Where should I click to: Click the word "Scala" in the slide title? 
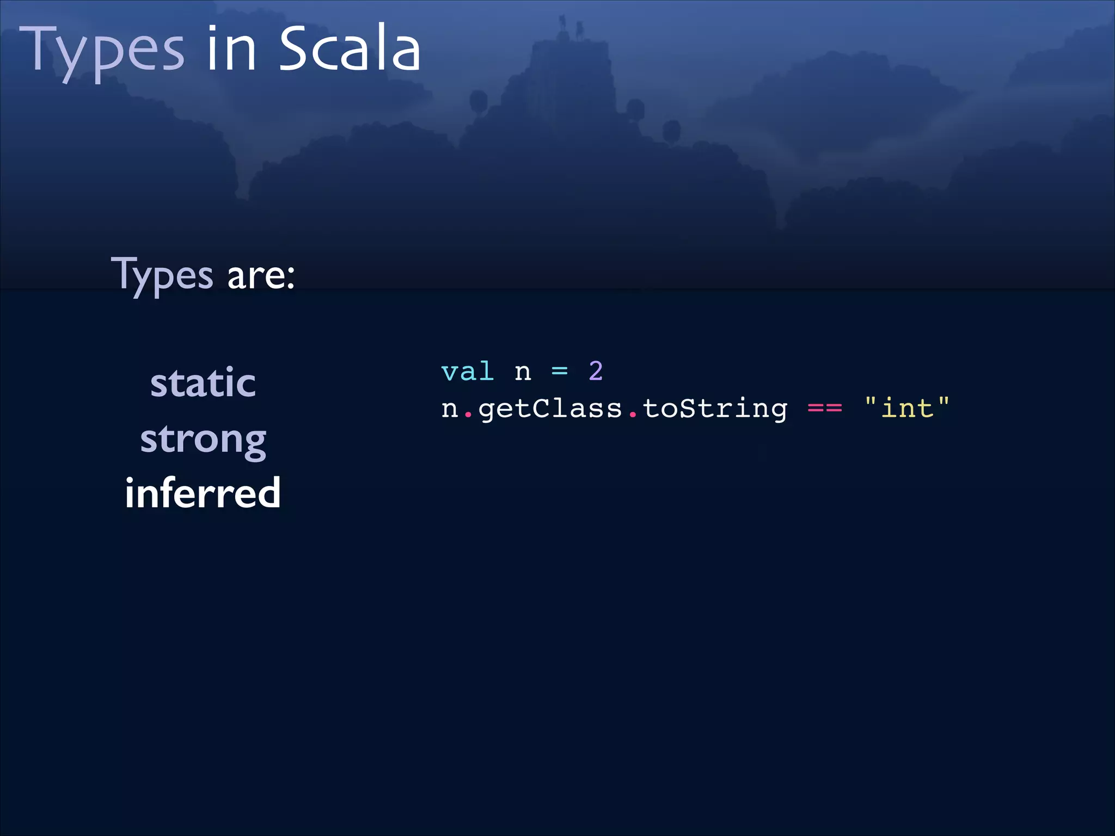[350, 49]
